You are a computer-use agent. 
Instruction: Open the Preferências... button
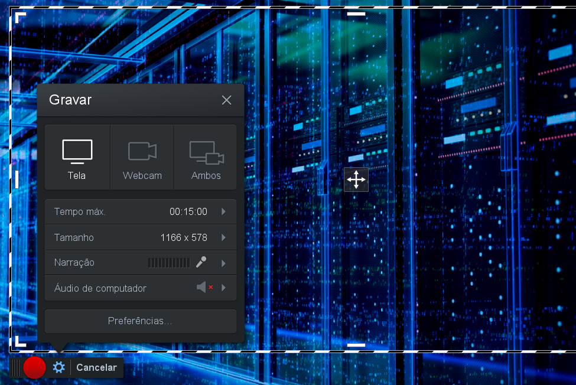point(140,321)
